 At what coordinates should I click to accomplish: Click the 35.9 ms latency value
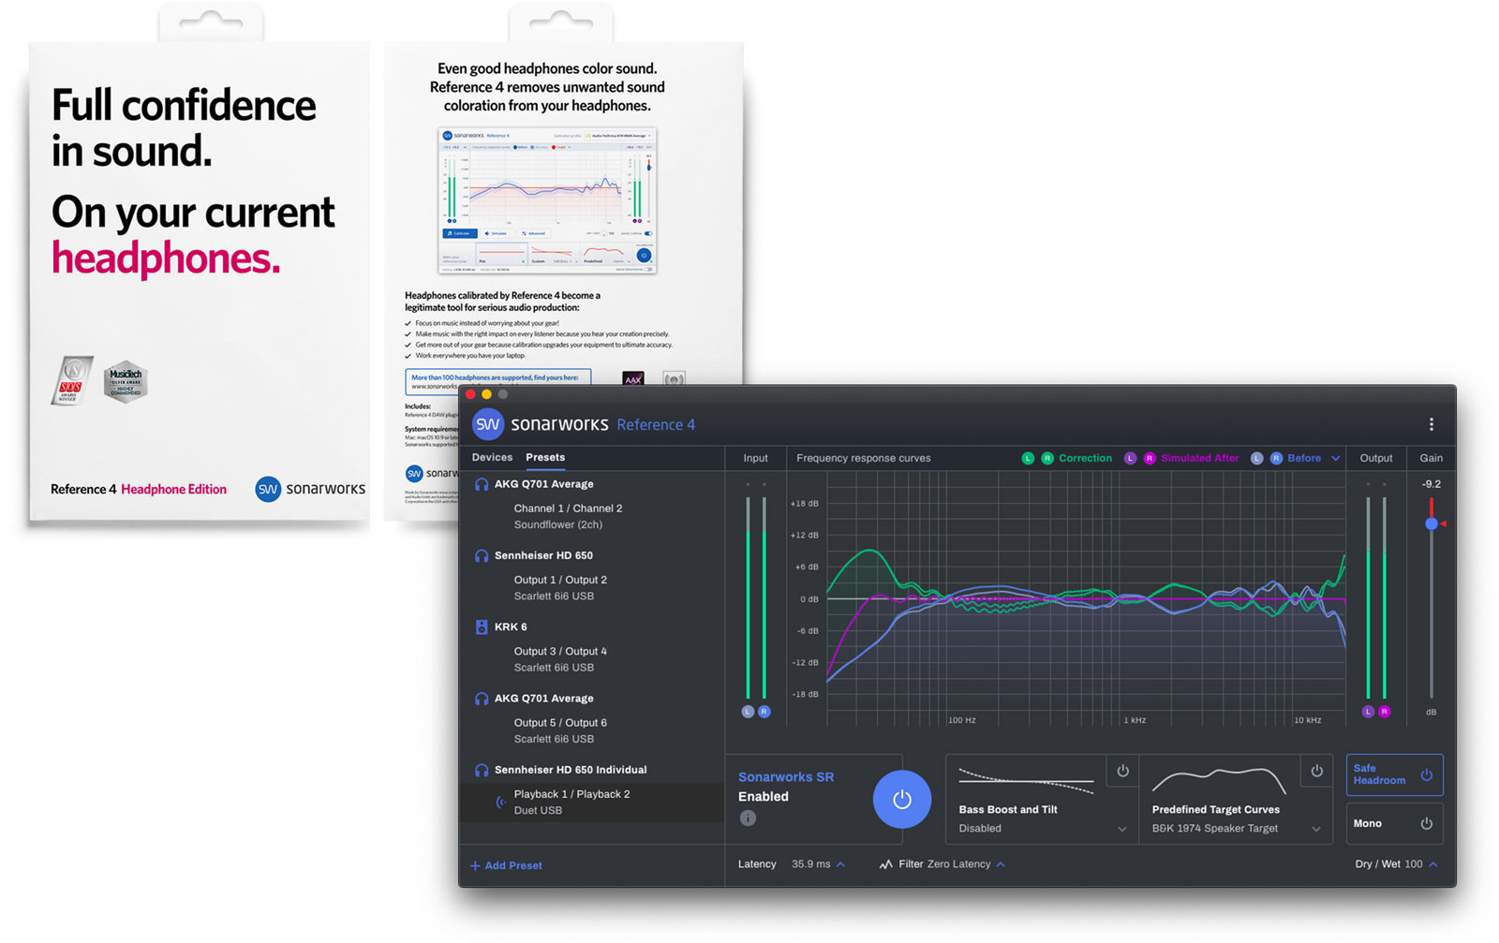pyautogui.click(x=810, y=864)
